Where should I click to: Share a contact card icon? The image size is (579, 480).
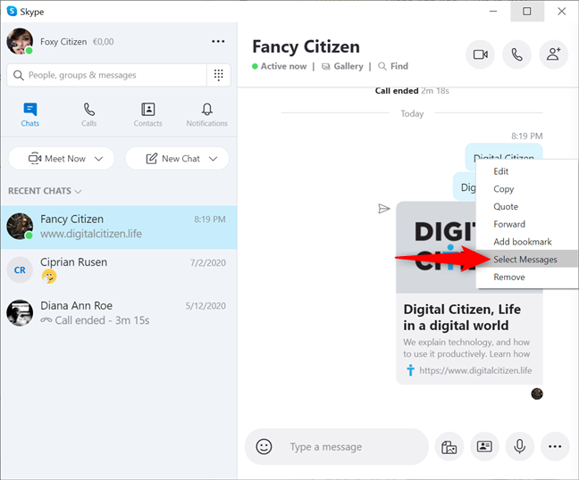pos(484,446)
